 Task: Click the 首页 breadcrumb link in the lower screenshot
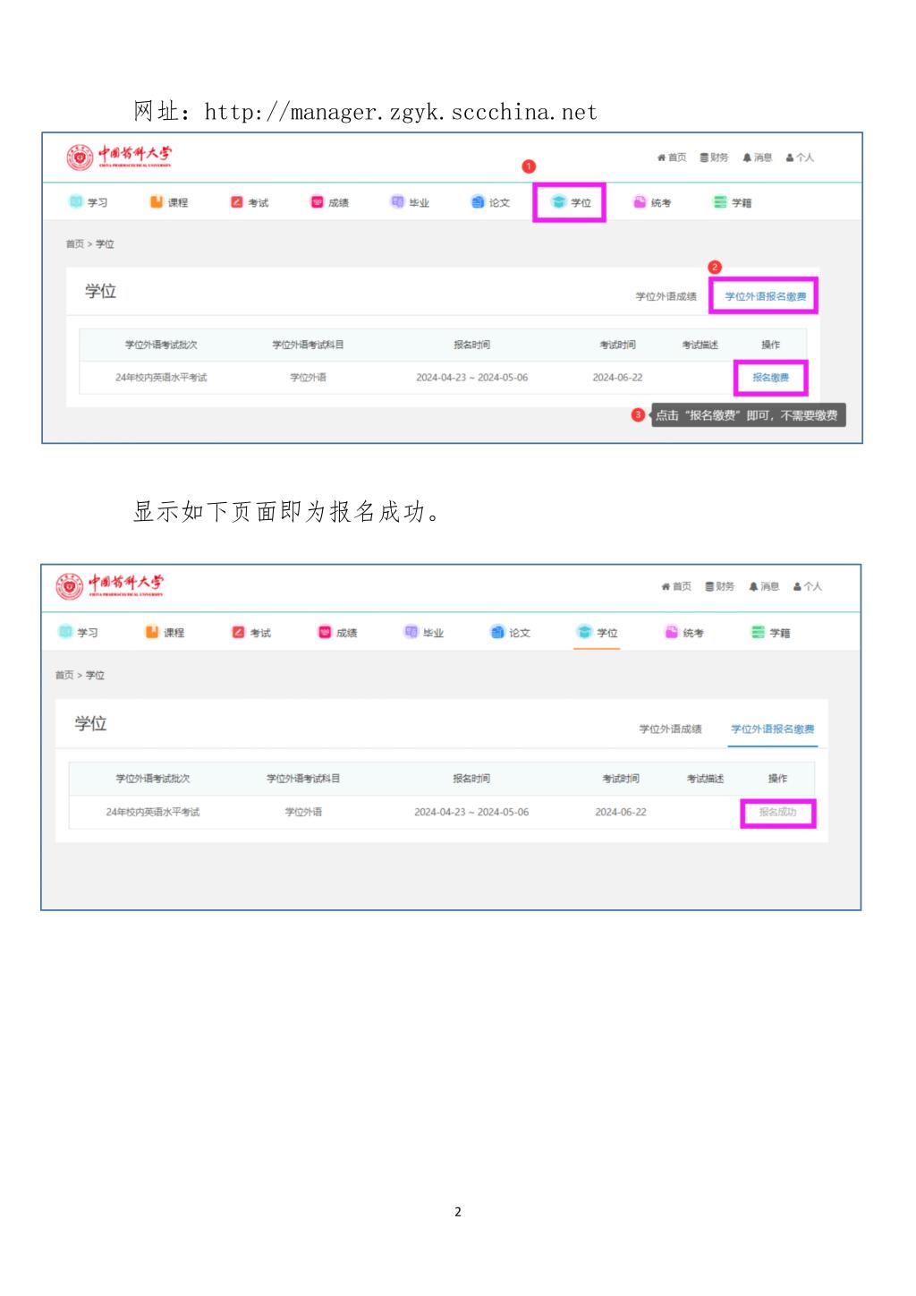coord(64,676)
